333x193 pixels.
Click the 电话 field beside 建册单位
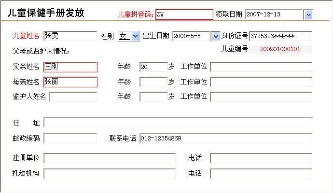(x=261, y=158)
